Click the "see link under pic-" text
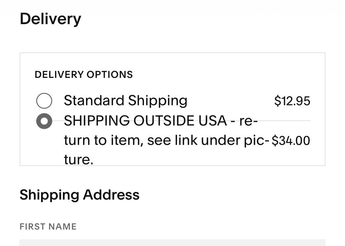345x246 pixels. (208, 141)
